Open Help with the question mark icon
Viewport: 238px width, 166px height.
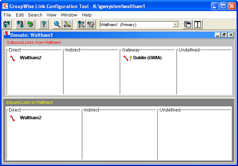pyautogui.click(x=44, y=24)
